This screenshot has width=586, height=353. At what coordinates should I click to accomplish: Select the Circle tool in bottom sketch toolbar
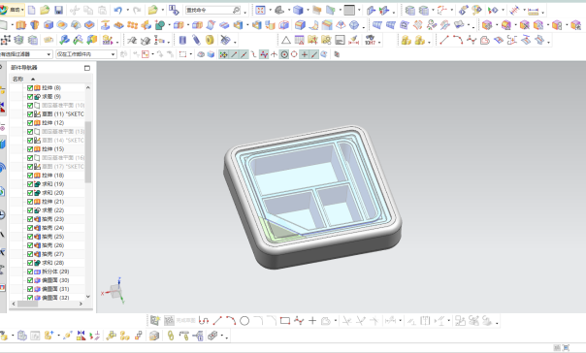tap(244, 320)
